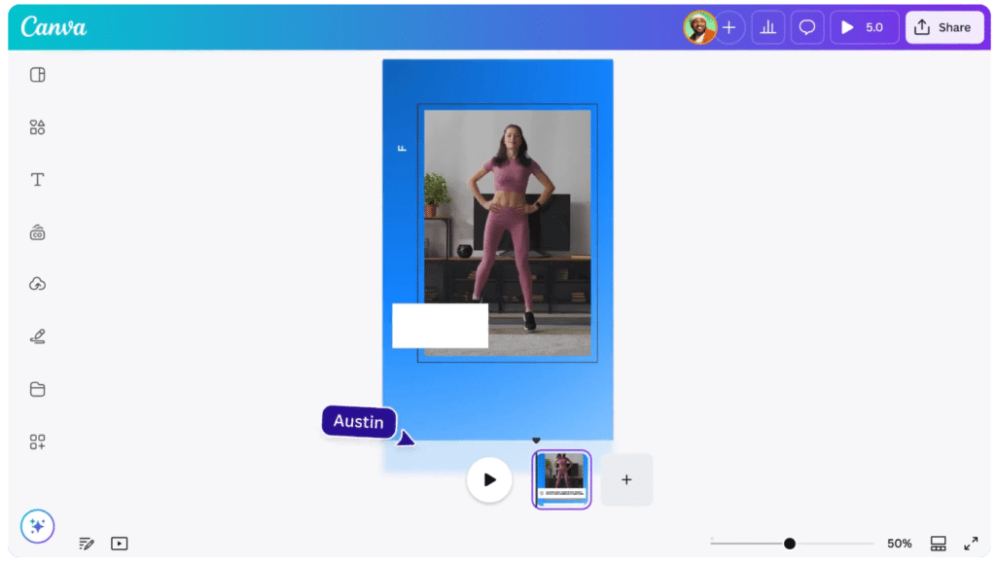The width and height of the screenshot is (996, 564).
Task: Select the Text tool in sidebar
Action: click(x=38, y=180)
